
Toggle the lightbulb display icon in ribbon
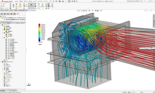(x=49, y=4)
